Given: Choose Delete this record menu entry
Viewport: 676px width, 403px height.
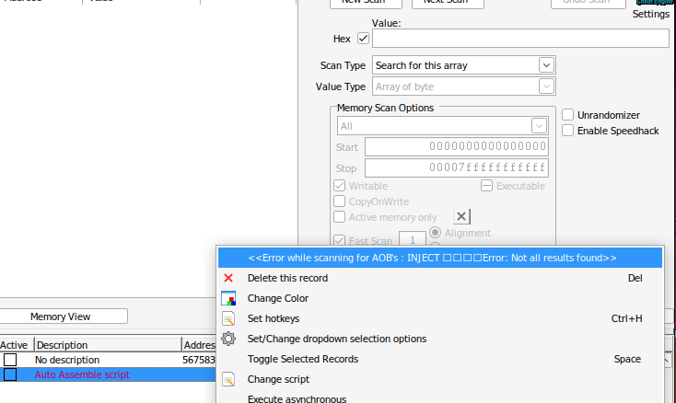Looking at the screenshot, I should (x=440, y=278).
